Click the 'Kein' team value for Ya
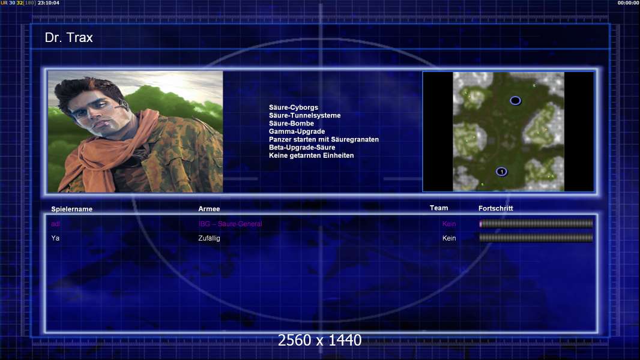 click(x=449, y=238)
